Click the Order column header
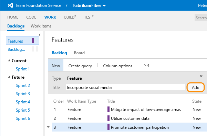 (59, 101)
